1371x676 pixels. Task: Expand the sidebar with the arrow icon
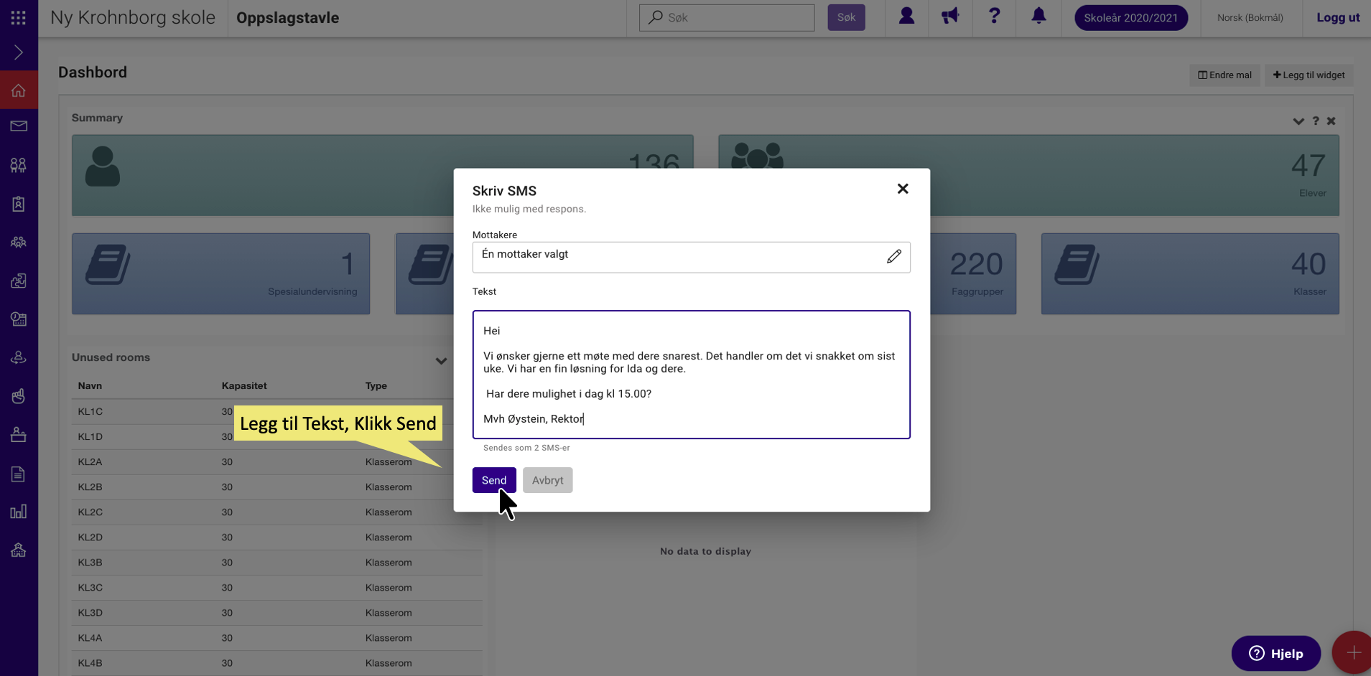(19, 52)
